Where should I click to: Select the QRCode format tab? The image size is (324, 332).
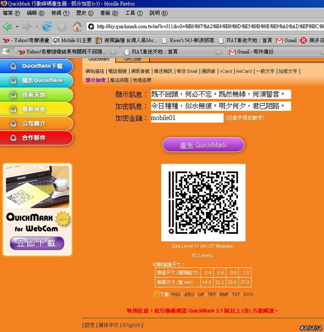133,60
